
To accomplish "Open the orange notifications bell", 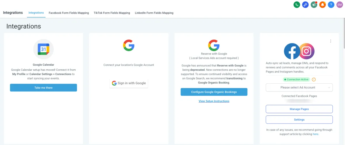I will pos(323,5).
